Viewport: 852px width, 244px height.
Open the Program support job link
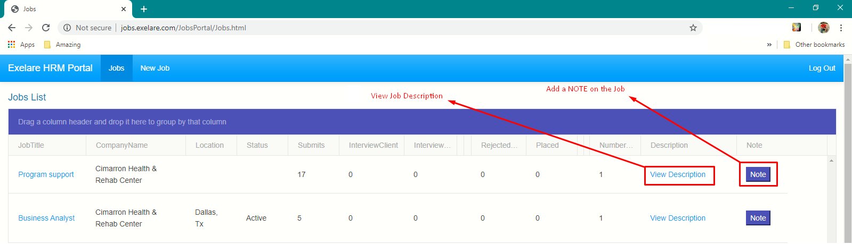pos(46,174)
